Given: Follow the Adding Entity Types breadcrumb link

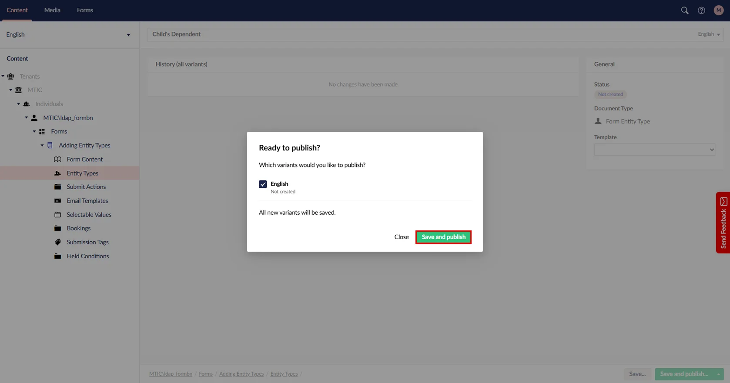Looking at the screenshot, I should tap(241, 374).
